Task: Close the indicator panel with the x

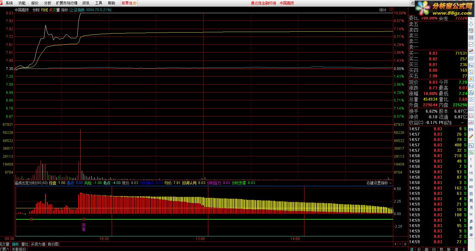Action: coord(391,183)
